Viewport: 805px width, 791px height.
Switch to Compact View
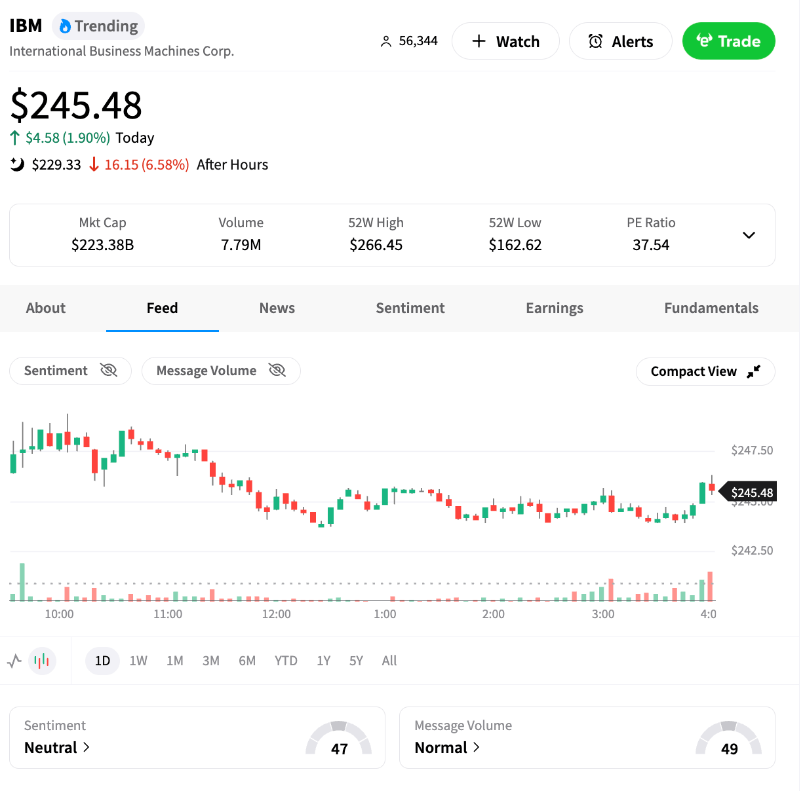click(x=705, y=371)
